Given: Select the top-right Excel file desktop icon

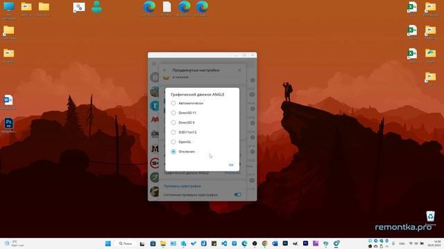Looking at the screenshot, I should click(412, 8).
